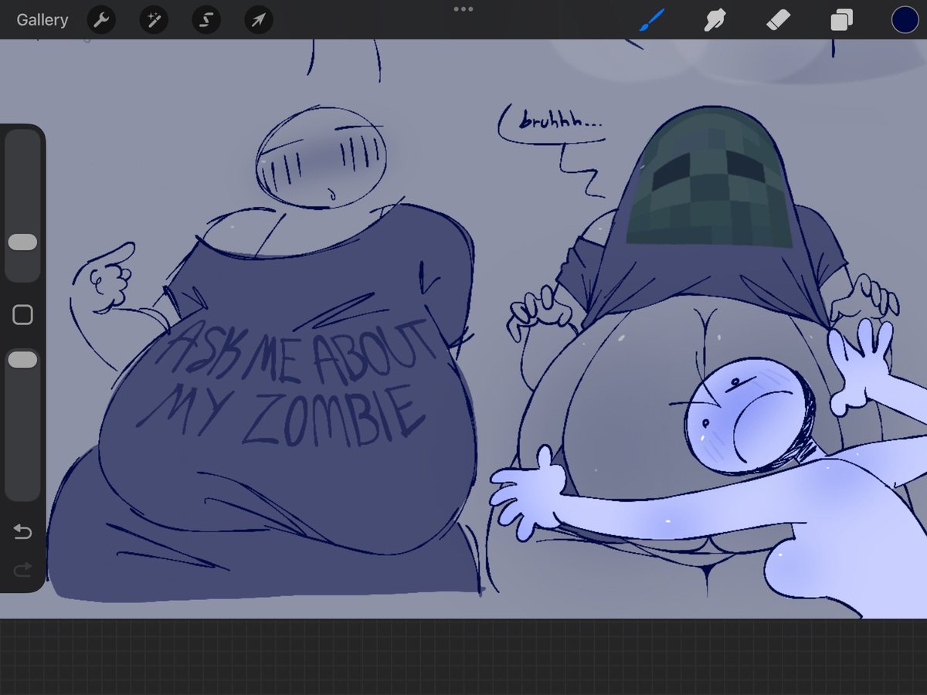Tap the three-dot canvas options handle
This screenshot has height=695, width=927.
pyautogui.click(x=463, y=9)
